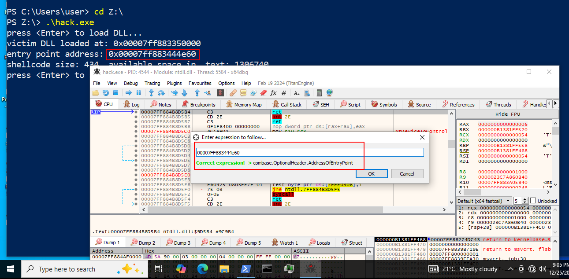Switch to the SEH tab
Image resolution: width=569 pixels, height=279 pixels.
coord(321,104)
